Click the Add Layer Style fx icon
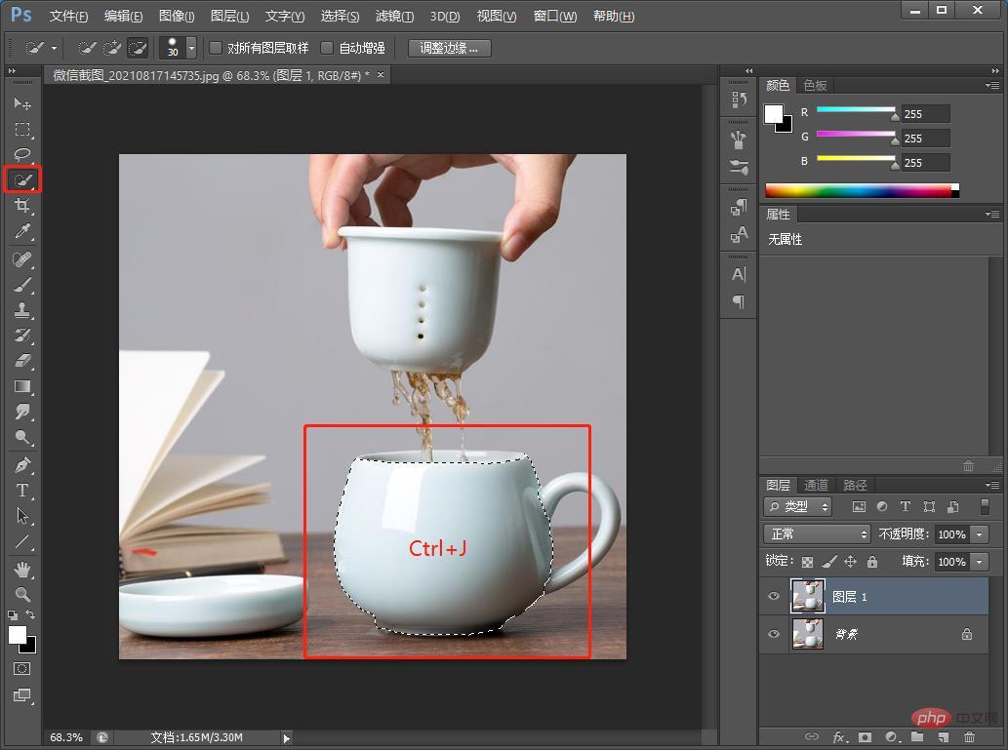Screen dimensions: 1008x750 [x=839, y=736]
